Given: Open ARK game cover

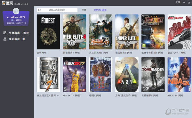Looking at the screenshot, I should pos(127,75).
